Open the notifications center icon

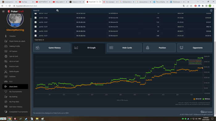click(212, 119)
